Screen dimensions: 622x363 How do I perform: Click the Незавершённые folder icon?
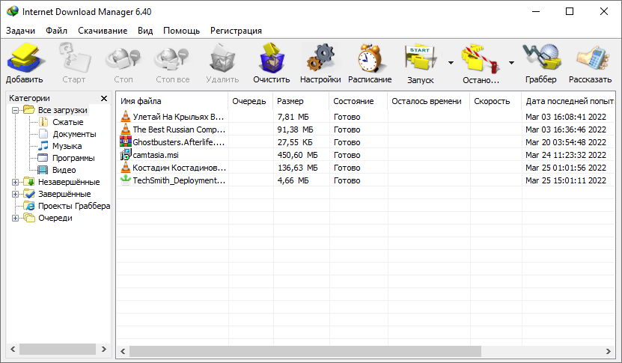click(29, 182)
